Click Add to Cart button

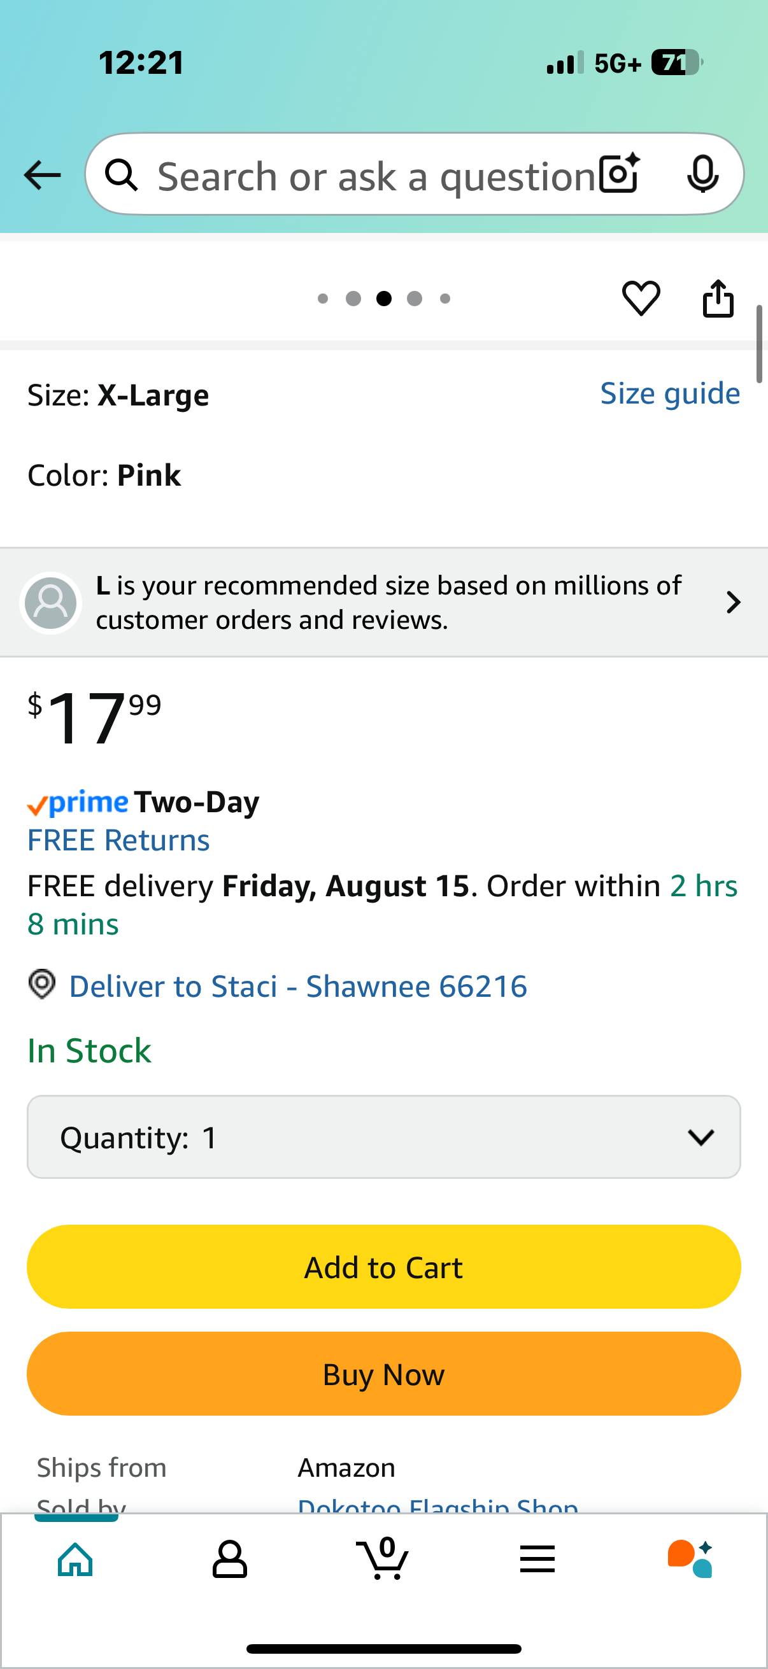(x=383, y=1267)
